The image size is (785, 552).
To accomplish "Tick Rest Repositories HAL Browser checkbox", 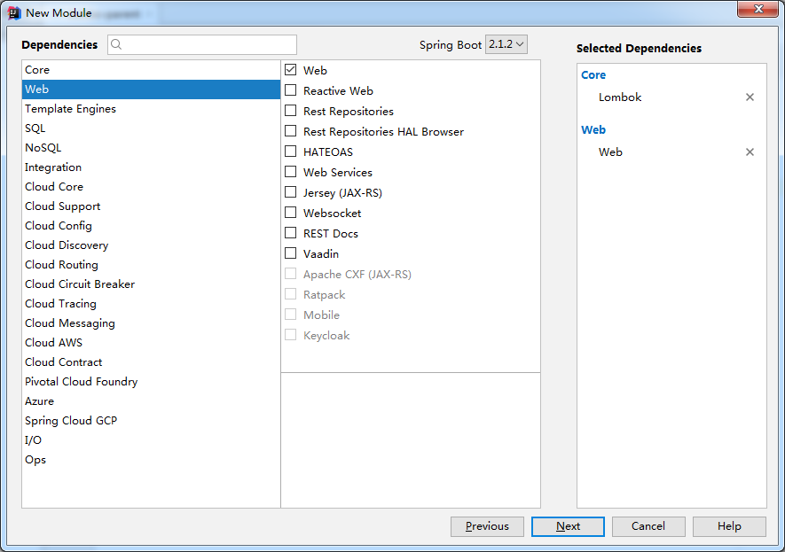I will [x=290, y=131].
